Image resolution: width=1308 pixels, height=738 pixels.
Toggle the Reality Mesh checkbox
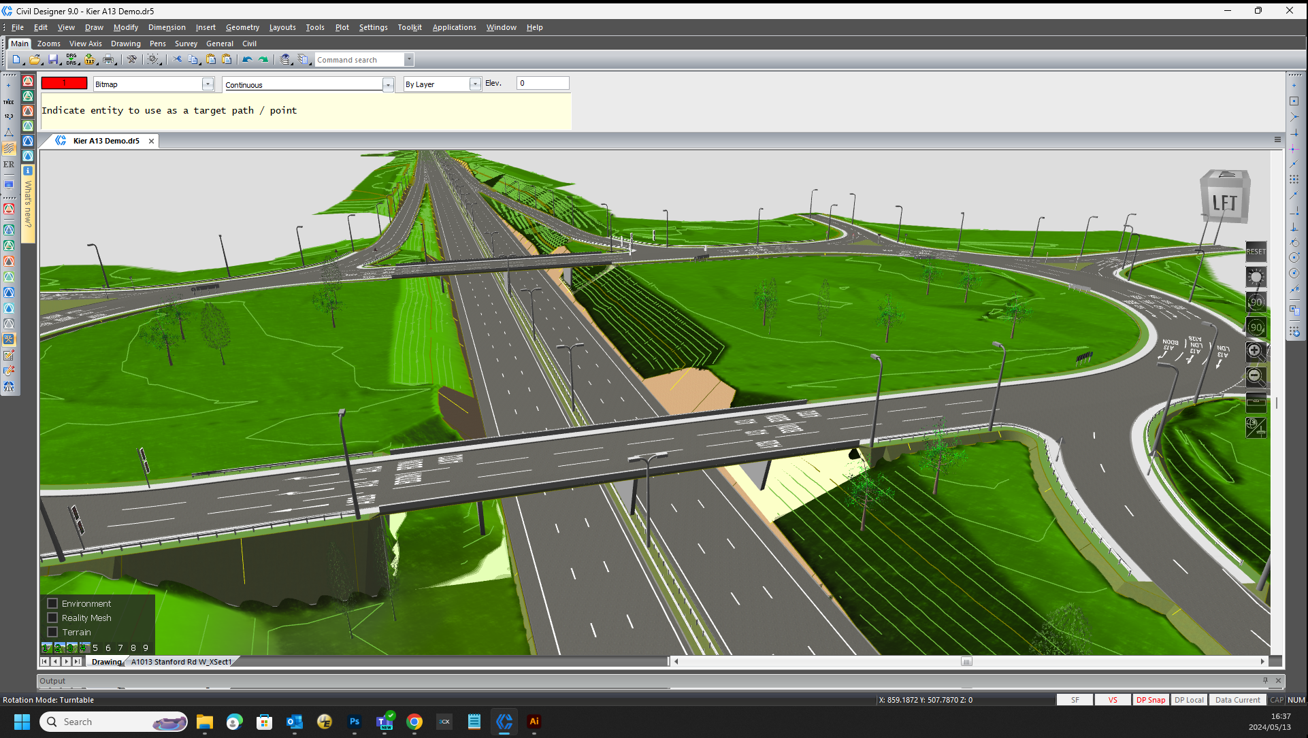(52, 618)
